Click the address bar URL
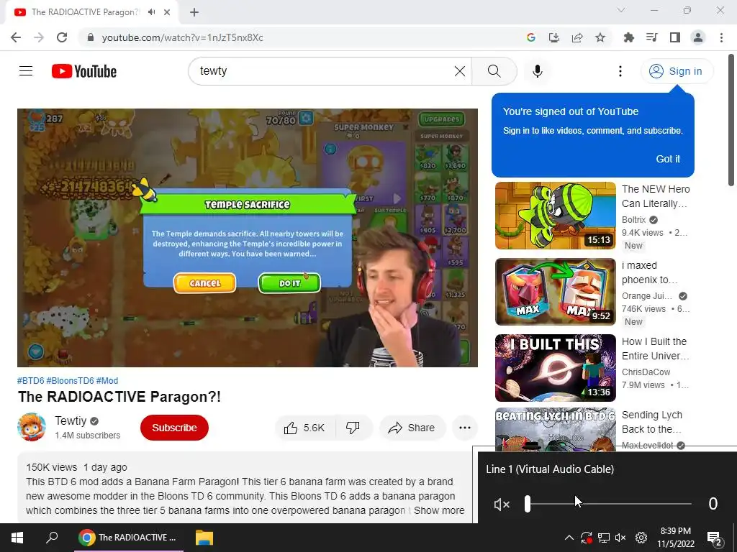 [182, 37]
